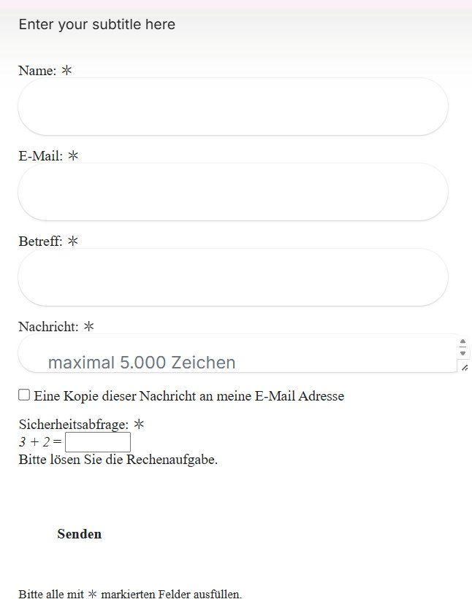
Task: Click the "Sicherheitsabfrage:" label
Action: 74,424
